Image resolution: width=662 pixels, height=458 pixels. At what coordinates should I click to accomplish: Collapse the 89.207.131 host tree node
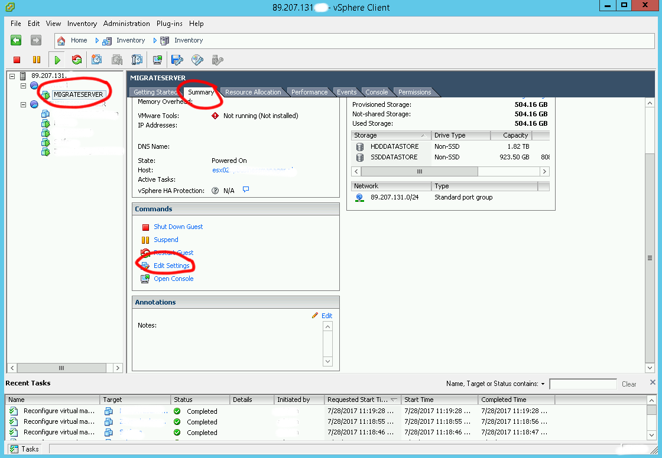[x=12, y=76]
